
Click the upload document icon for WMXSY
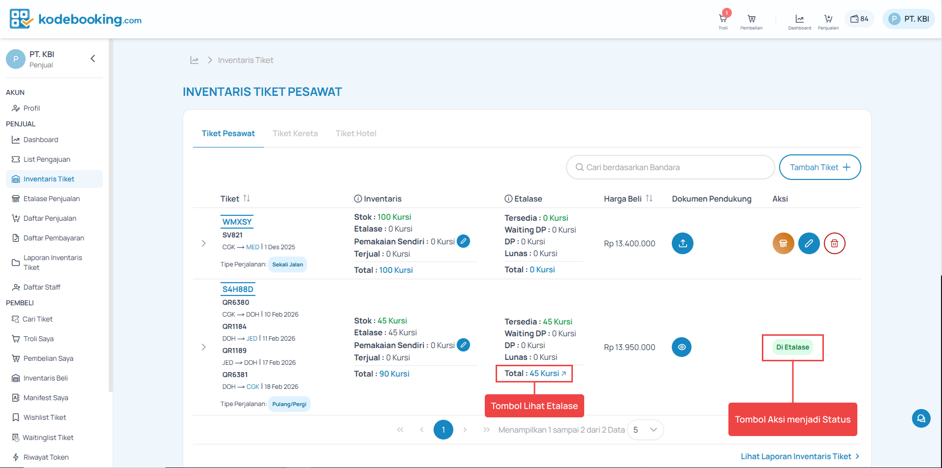682,243
